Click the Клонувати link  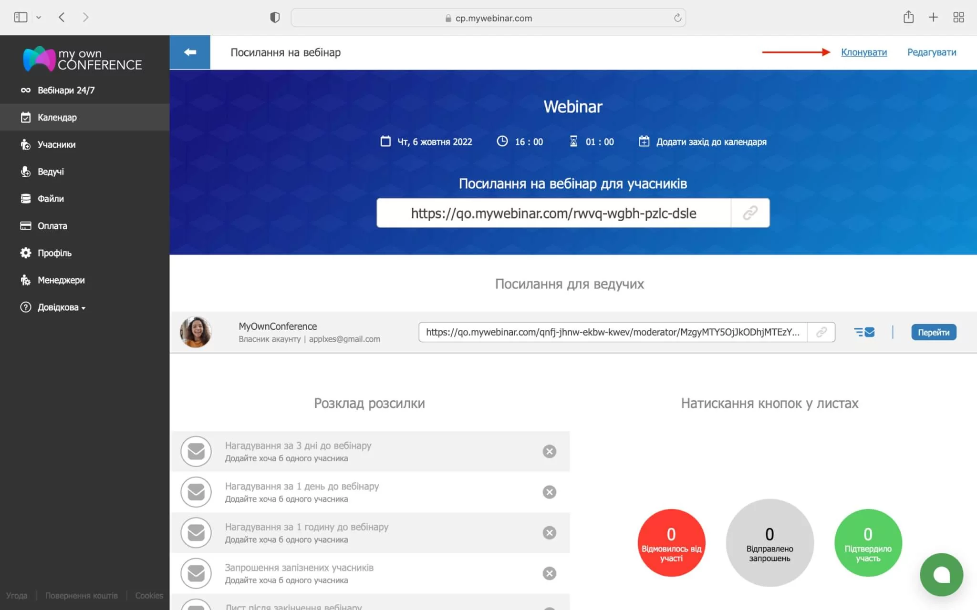(x=863, y=52)
